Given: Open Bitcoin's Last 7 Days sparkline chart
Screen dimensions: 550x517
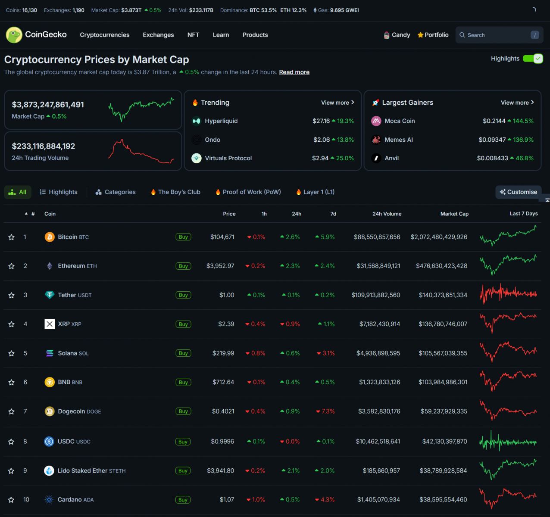Looking at the screenshot, I should click(508, 236).
